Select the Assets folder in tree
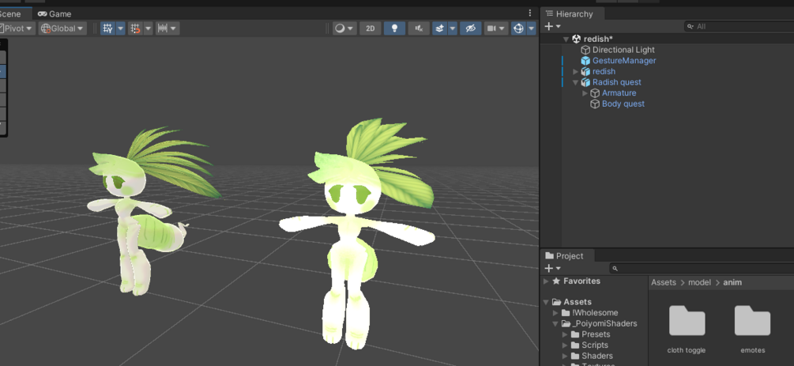Viewport: 794px width, 366px height. (x=578, y=302)
